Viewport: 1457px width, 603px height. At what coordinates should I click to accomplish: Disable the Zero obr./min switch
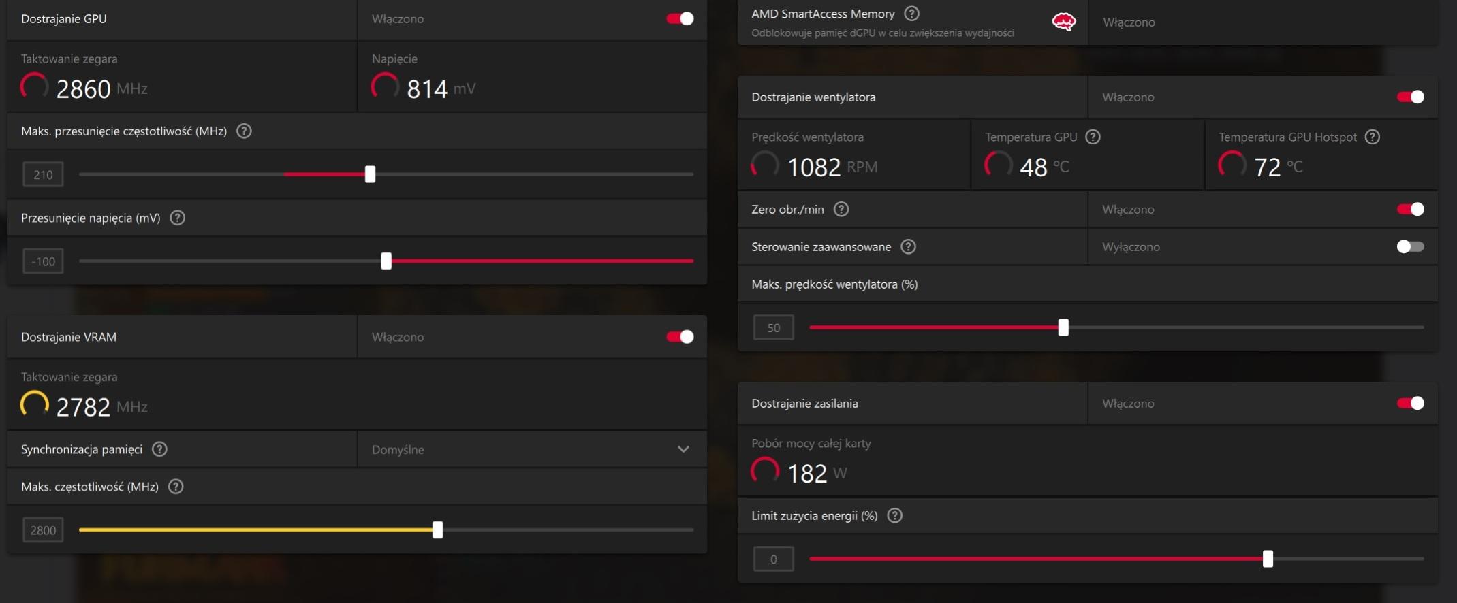click(1411, 210)
